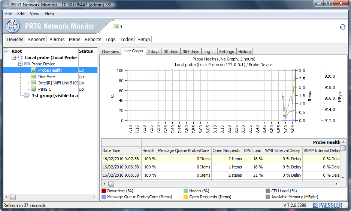
Task: Open the Setup tab
Action: [143, 40]
